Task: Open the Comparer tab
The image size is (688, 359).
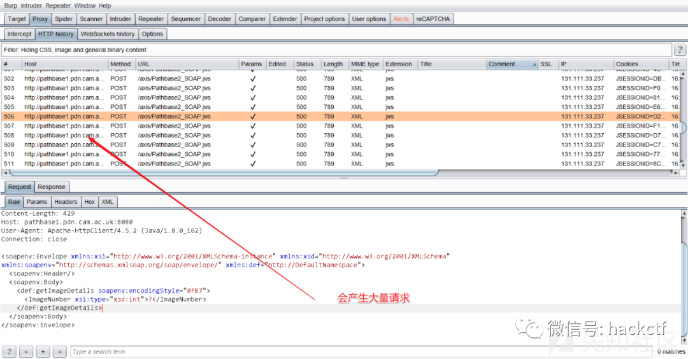Action: [x=252, y=19]
